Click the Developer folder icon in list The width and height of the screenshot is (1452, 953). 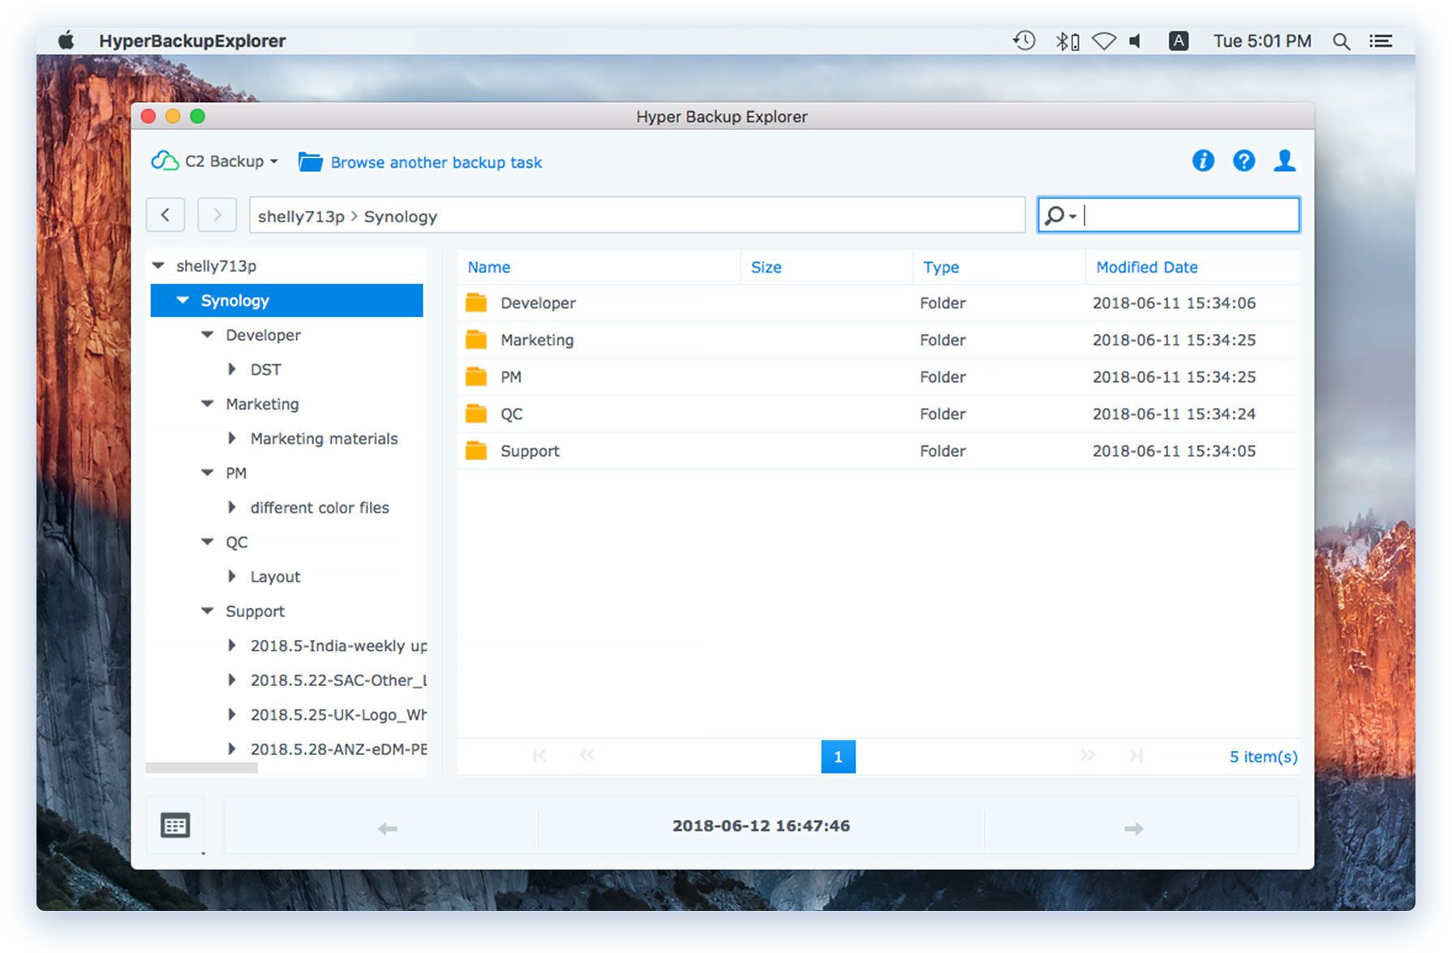pos(476,303)
